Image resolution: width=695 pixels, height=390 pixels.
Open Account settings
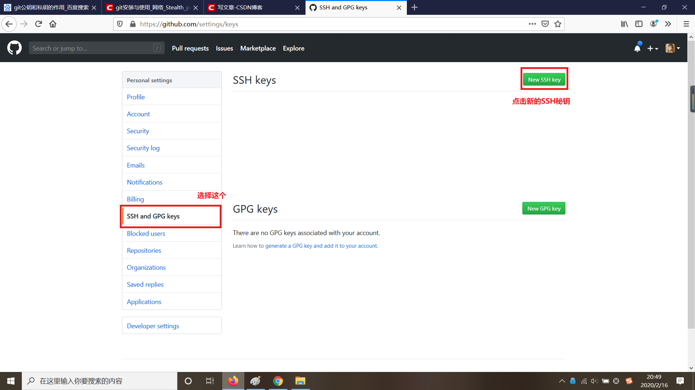click(x=172, y=114)
